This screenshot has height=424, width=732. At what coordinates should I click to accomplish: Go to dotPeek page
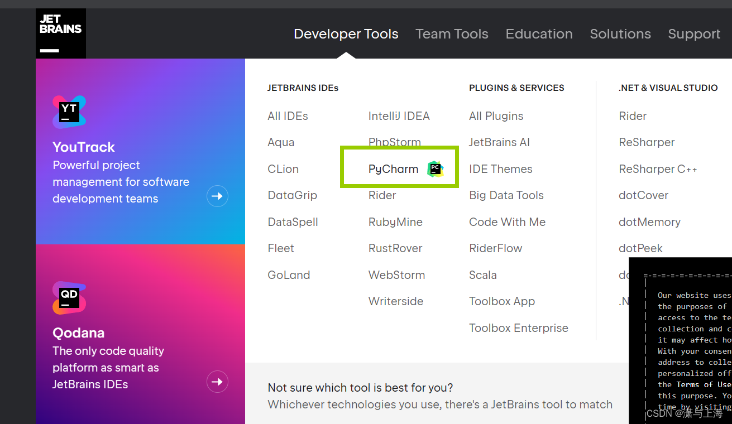pos(640,248)
